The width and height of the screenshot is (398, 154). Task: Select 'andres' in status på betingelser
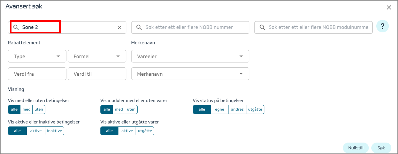(x=237, y=109)
